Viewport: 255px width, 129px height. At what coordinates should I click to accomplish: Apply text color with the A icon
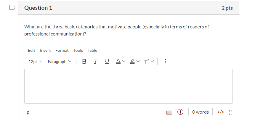click(x=118, y=61)
